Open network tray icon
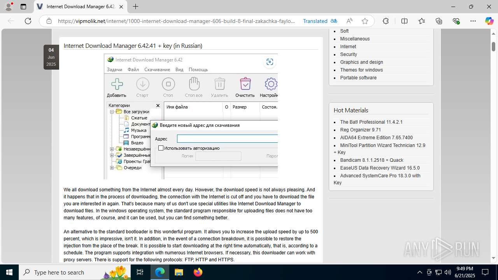 438,272
